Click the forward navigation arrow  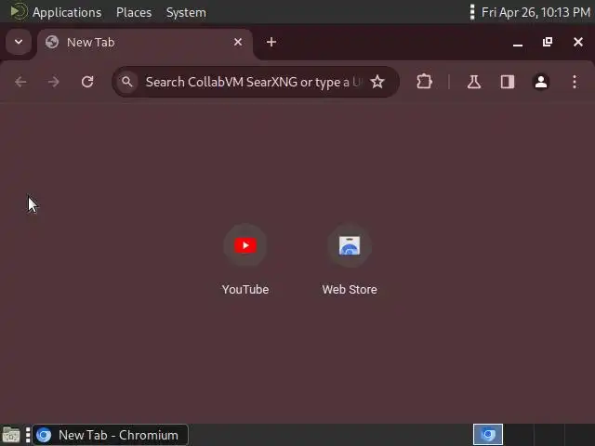(54, 82)
